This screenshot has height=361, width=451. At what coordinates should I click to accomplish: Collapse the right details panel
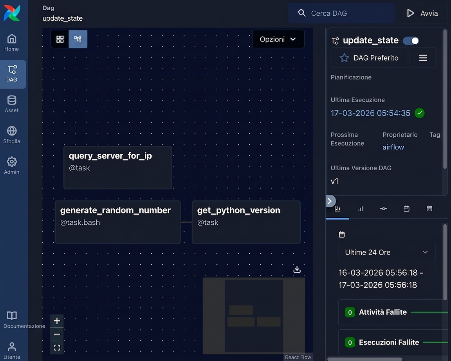point(330,201)
